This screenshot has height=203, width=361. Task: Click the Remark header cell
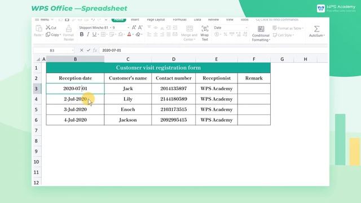click(254, 78)
